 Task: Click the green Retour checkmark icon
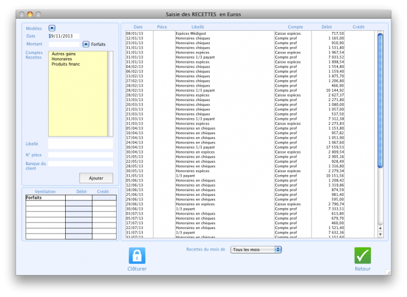point(363,256)
